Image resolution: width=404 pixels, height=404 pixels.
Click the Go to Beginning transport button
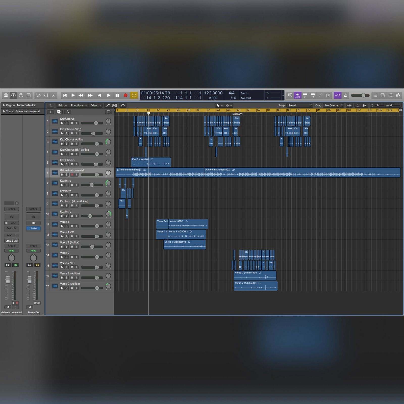(x=65, y=95)
